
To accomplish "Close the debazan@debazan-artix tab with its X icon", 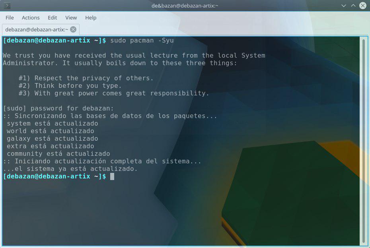I will 73,29.
